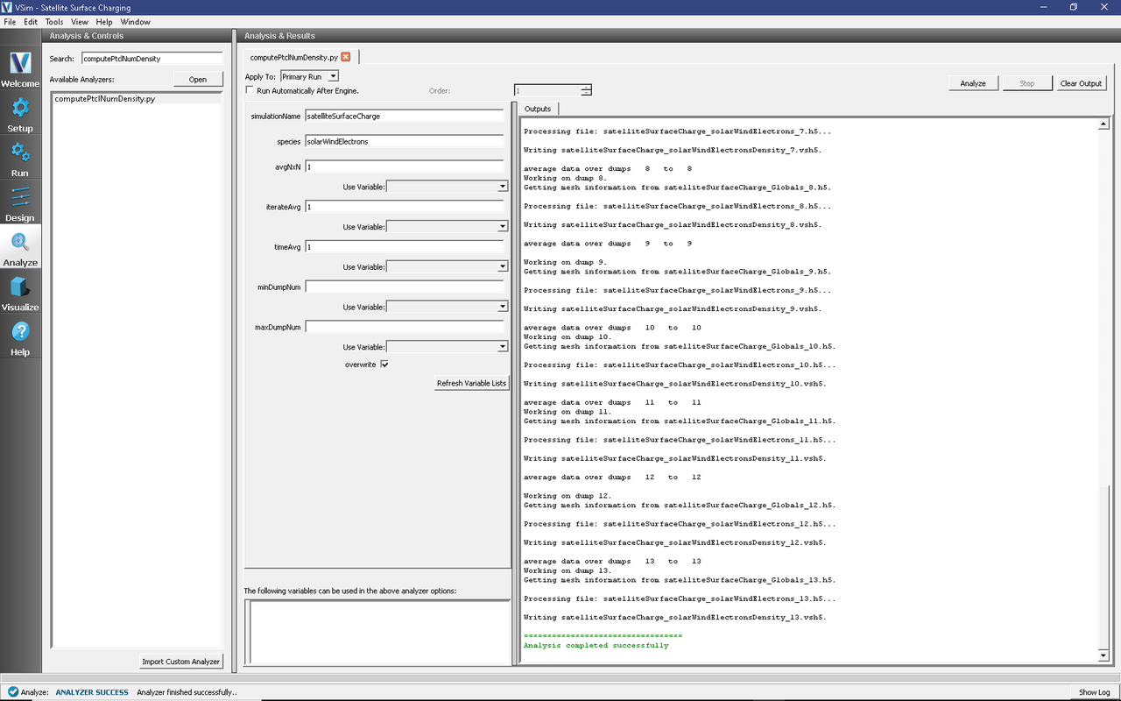Open the View menu
This screenshot has height=701, width=1121.
[x=80, y=22]
